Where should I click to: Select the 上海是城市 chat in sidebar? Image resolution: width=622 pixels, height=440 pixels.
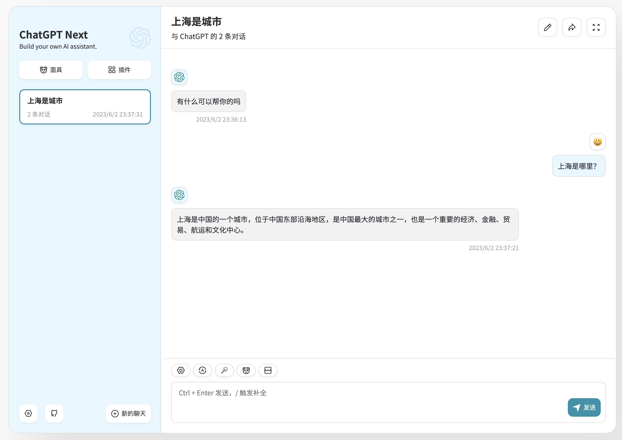coord(85,107)
